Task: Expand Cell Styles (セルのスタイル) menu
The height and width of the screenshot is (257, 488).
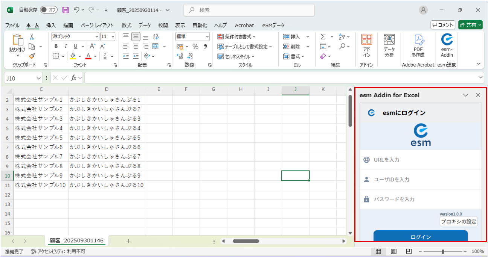Action: pos(236,56)
